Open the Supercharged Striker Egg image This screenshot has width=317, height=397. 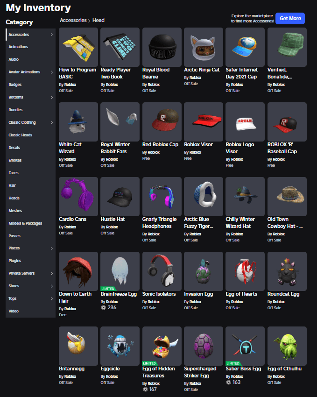[204, 346]
